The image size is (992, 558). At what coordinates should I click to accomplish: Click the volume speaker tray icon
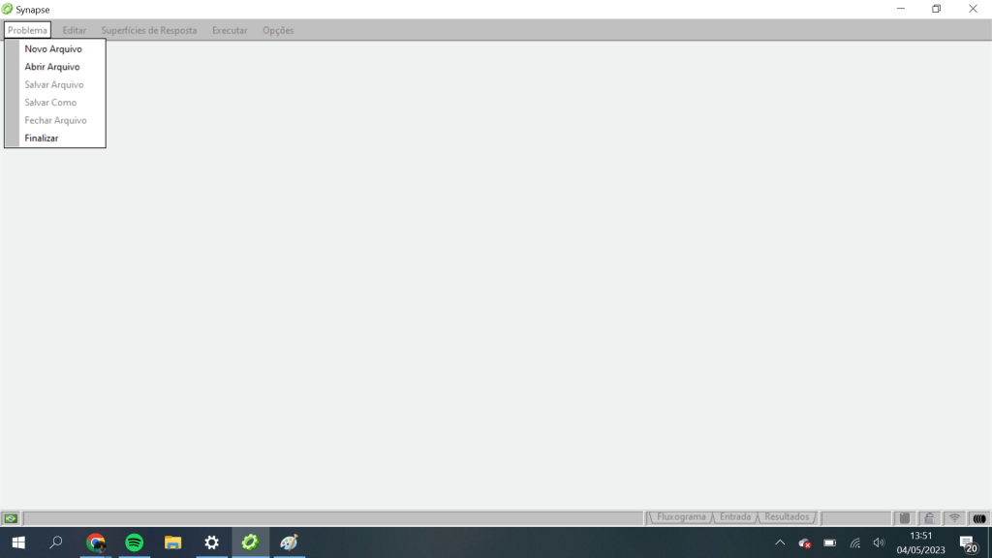tap(879, 542)
